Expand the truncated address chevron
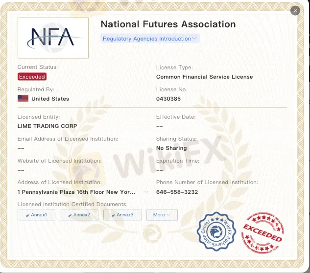Viewport: 310px width, 273px height. click(x=146, y=192)
